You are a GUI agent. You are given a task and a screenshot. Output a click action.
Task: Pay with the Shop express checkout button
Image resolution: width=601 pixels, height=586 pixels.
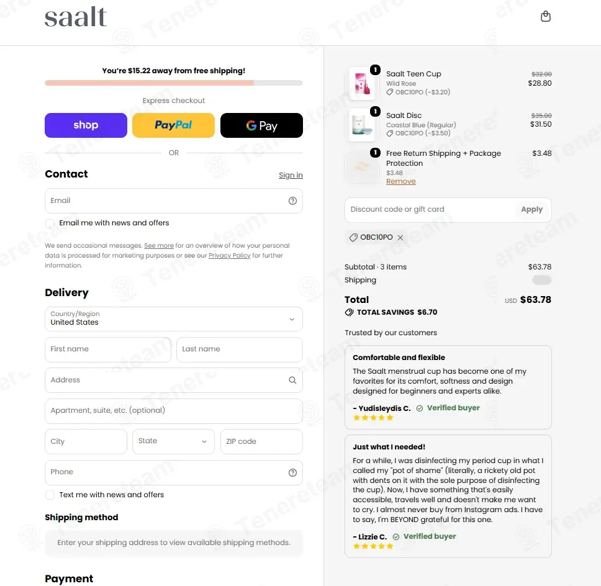(x=86, y=125)
